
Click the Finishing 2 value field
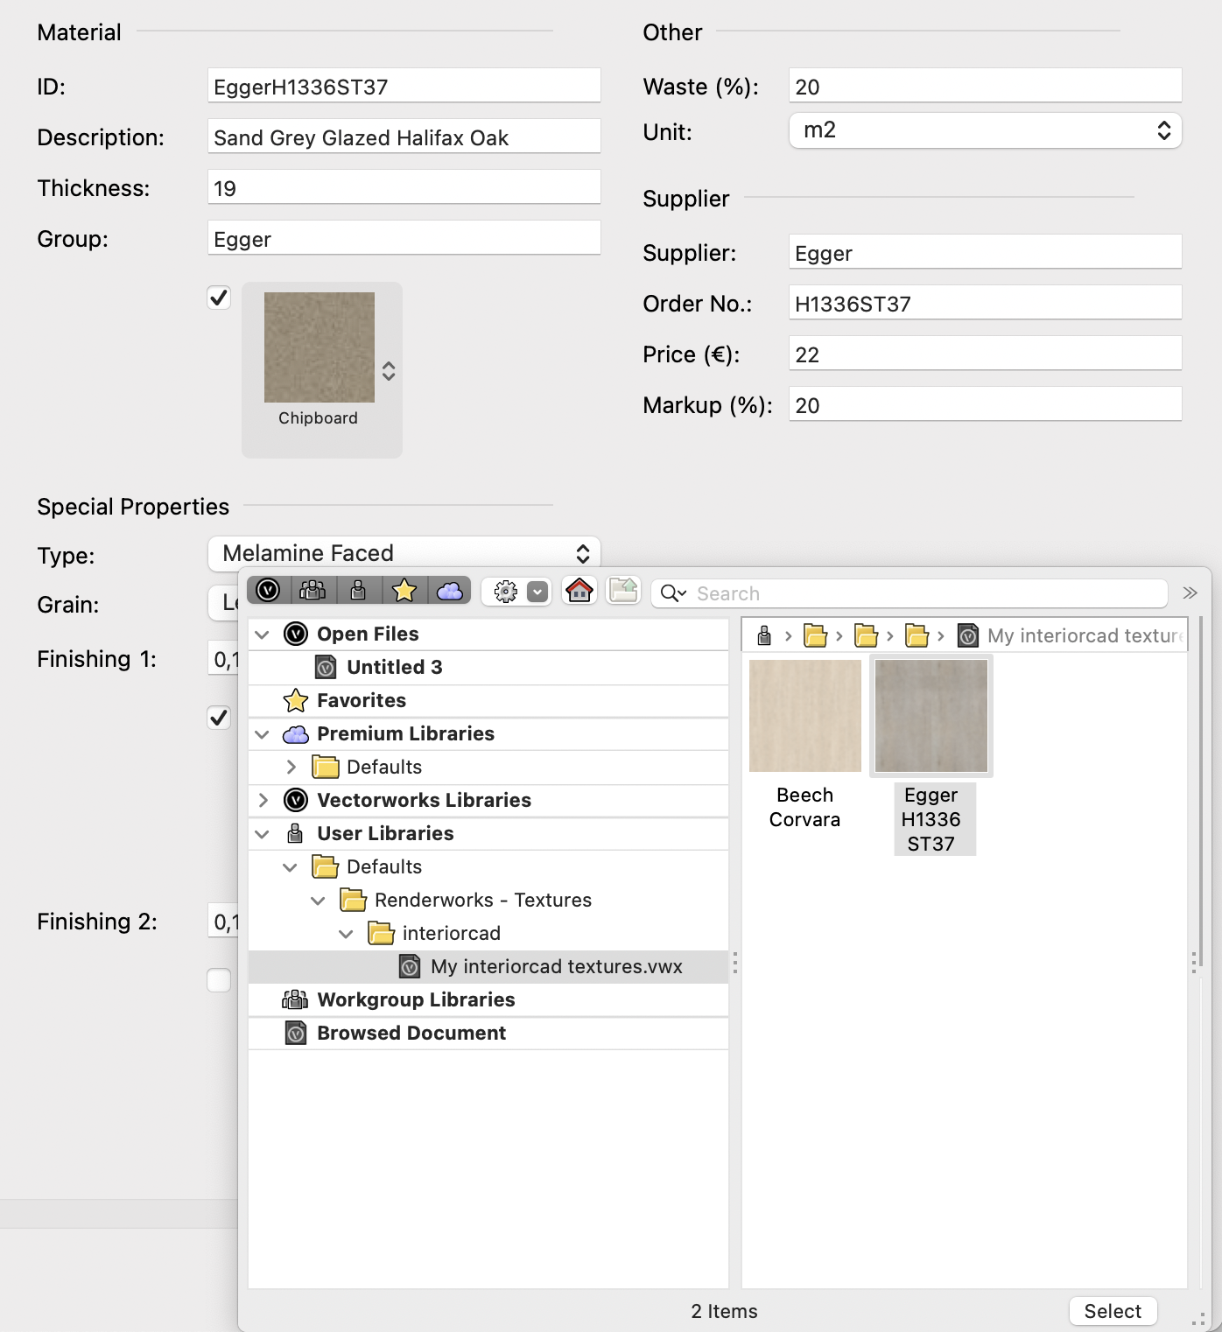(x=224, y=922)
